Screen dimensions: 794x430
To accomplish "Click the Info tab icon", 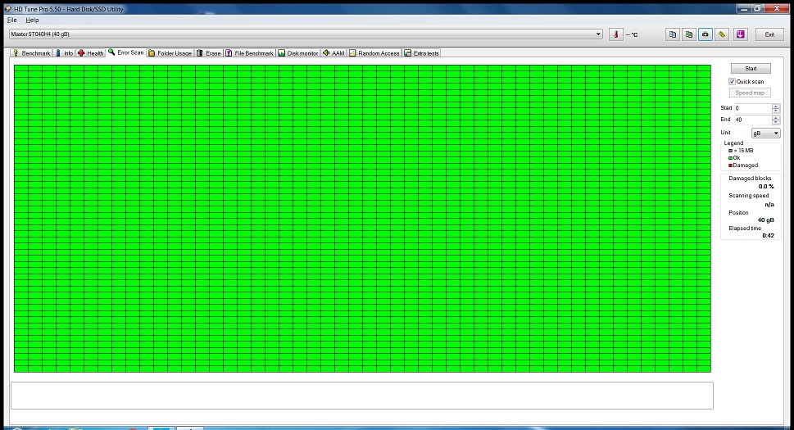I will tap(58, 53).
